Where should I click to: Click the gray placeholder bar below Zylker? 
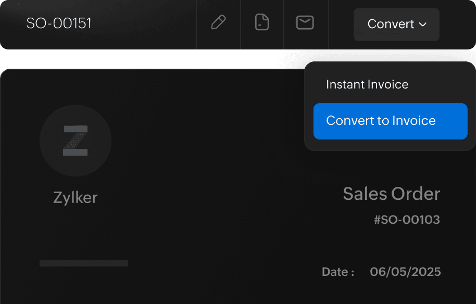(84, 263)
